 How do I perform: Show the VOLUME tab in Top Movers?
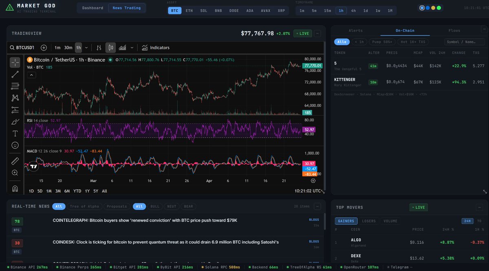[x=390, y=221]
